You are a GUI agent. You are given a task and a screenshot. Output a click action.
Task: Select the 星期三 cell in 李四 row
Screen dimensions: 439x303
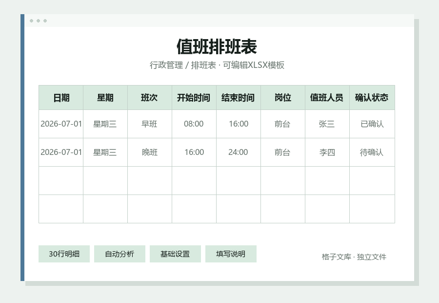pyautogui.click(x=105, y=152)
